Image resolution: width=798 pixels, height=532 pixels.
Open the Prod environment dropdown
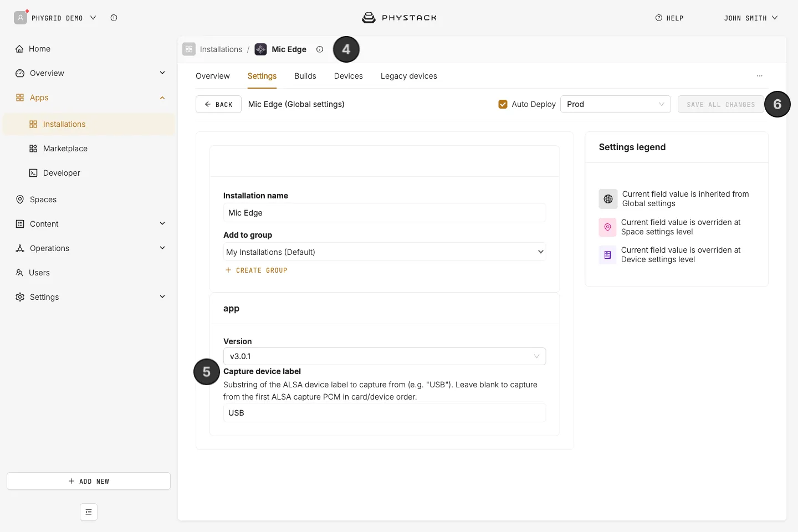point(616,104)
